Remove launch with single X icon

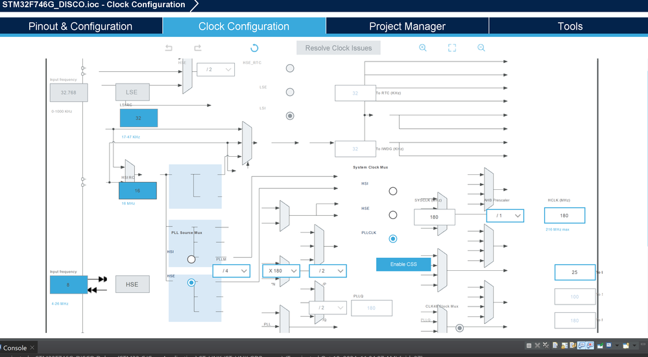tap(537, 345)
